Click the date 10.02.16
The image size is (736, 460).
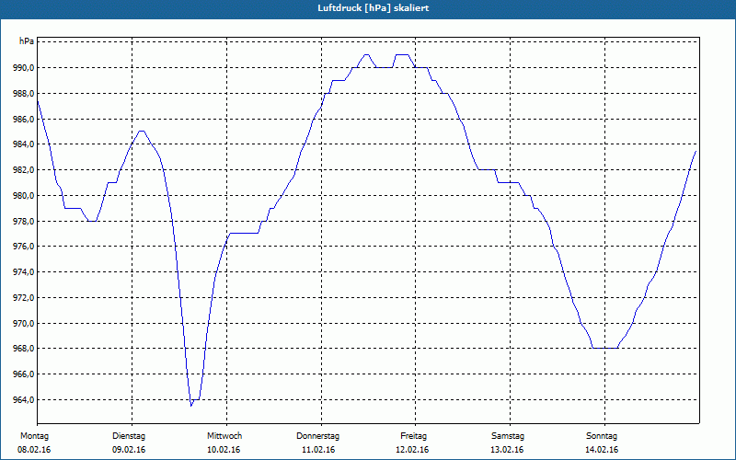click(224, 450)
